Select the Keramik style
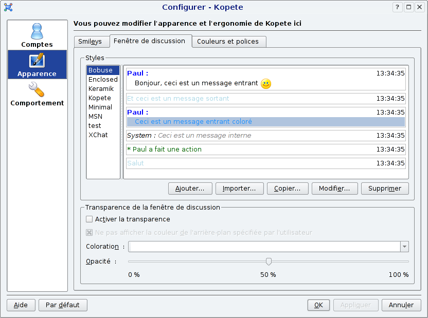This screenshot has height=318, width=428. click(x=103, y=88)
